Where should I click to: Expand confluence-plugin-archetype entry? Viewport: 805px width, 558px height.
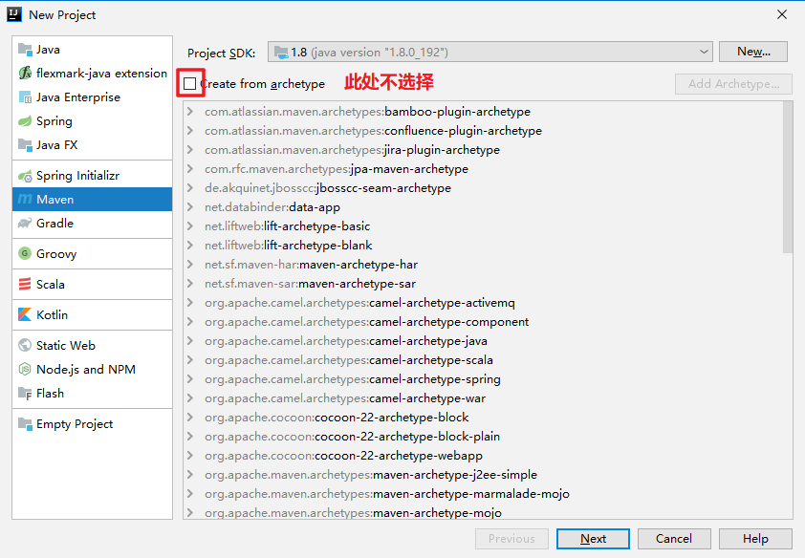click(x=190, y=130)
